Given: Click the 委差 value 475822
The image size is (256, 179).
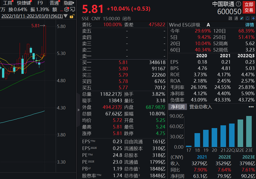Looking at the screenshot, I should pyautogui.click(x=157, y=25).
